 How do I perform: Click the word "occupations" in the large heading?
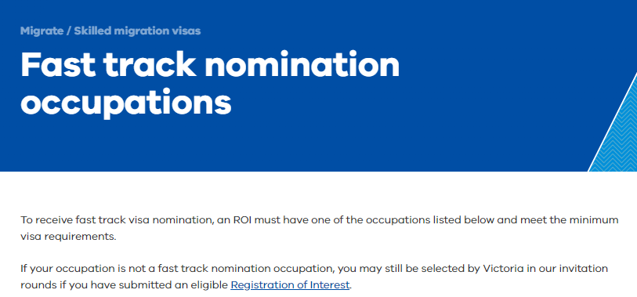tap(126, 102)
